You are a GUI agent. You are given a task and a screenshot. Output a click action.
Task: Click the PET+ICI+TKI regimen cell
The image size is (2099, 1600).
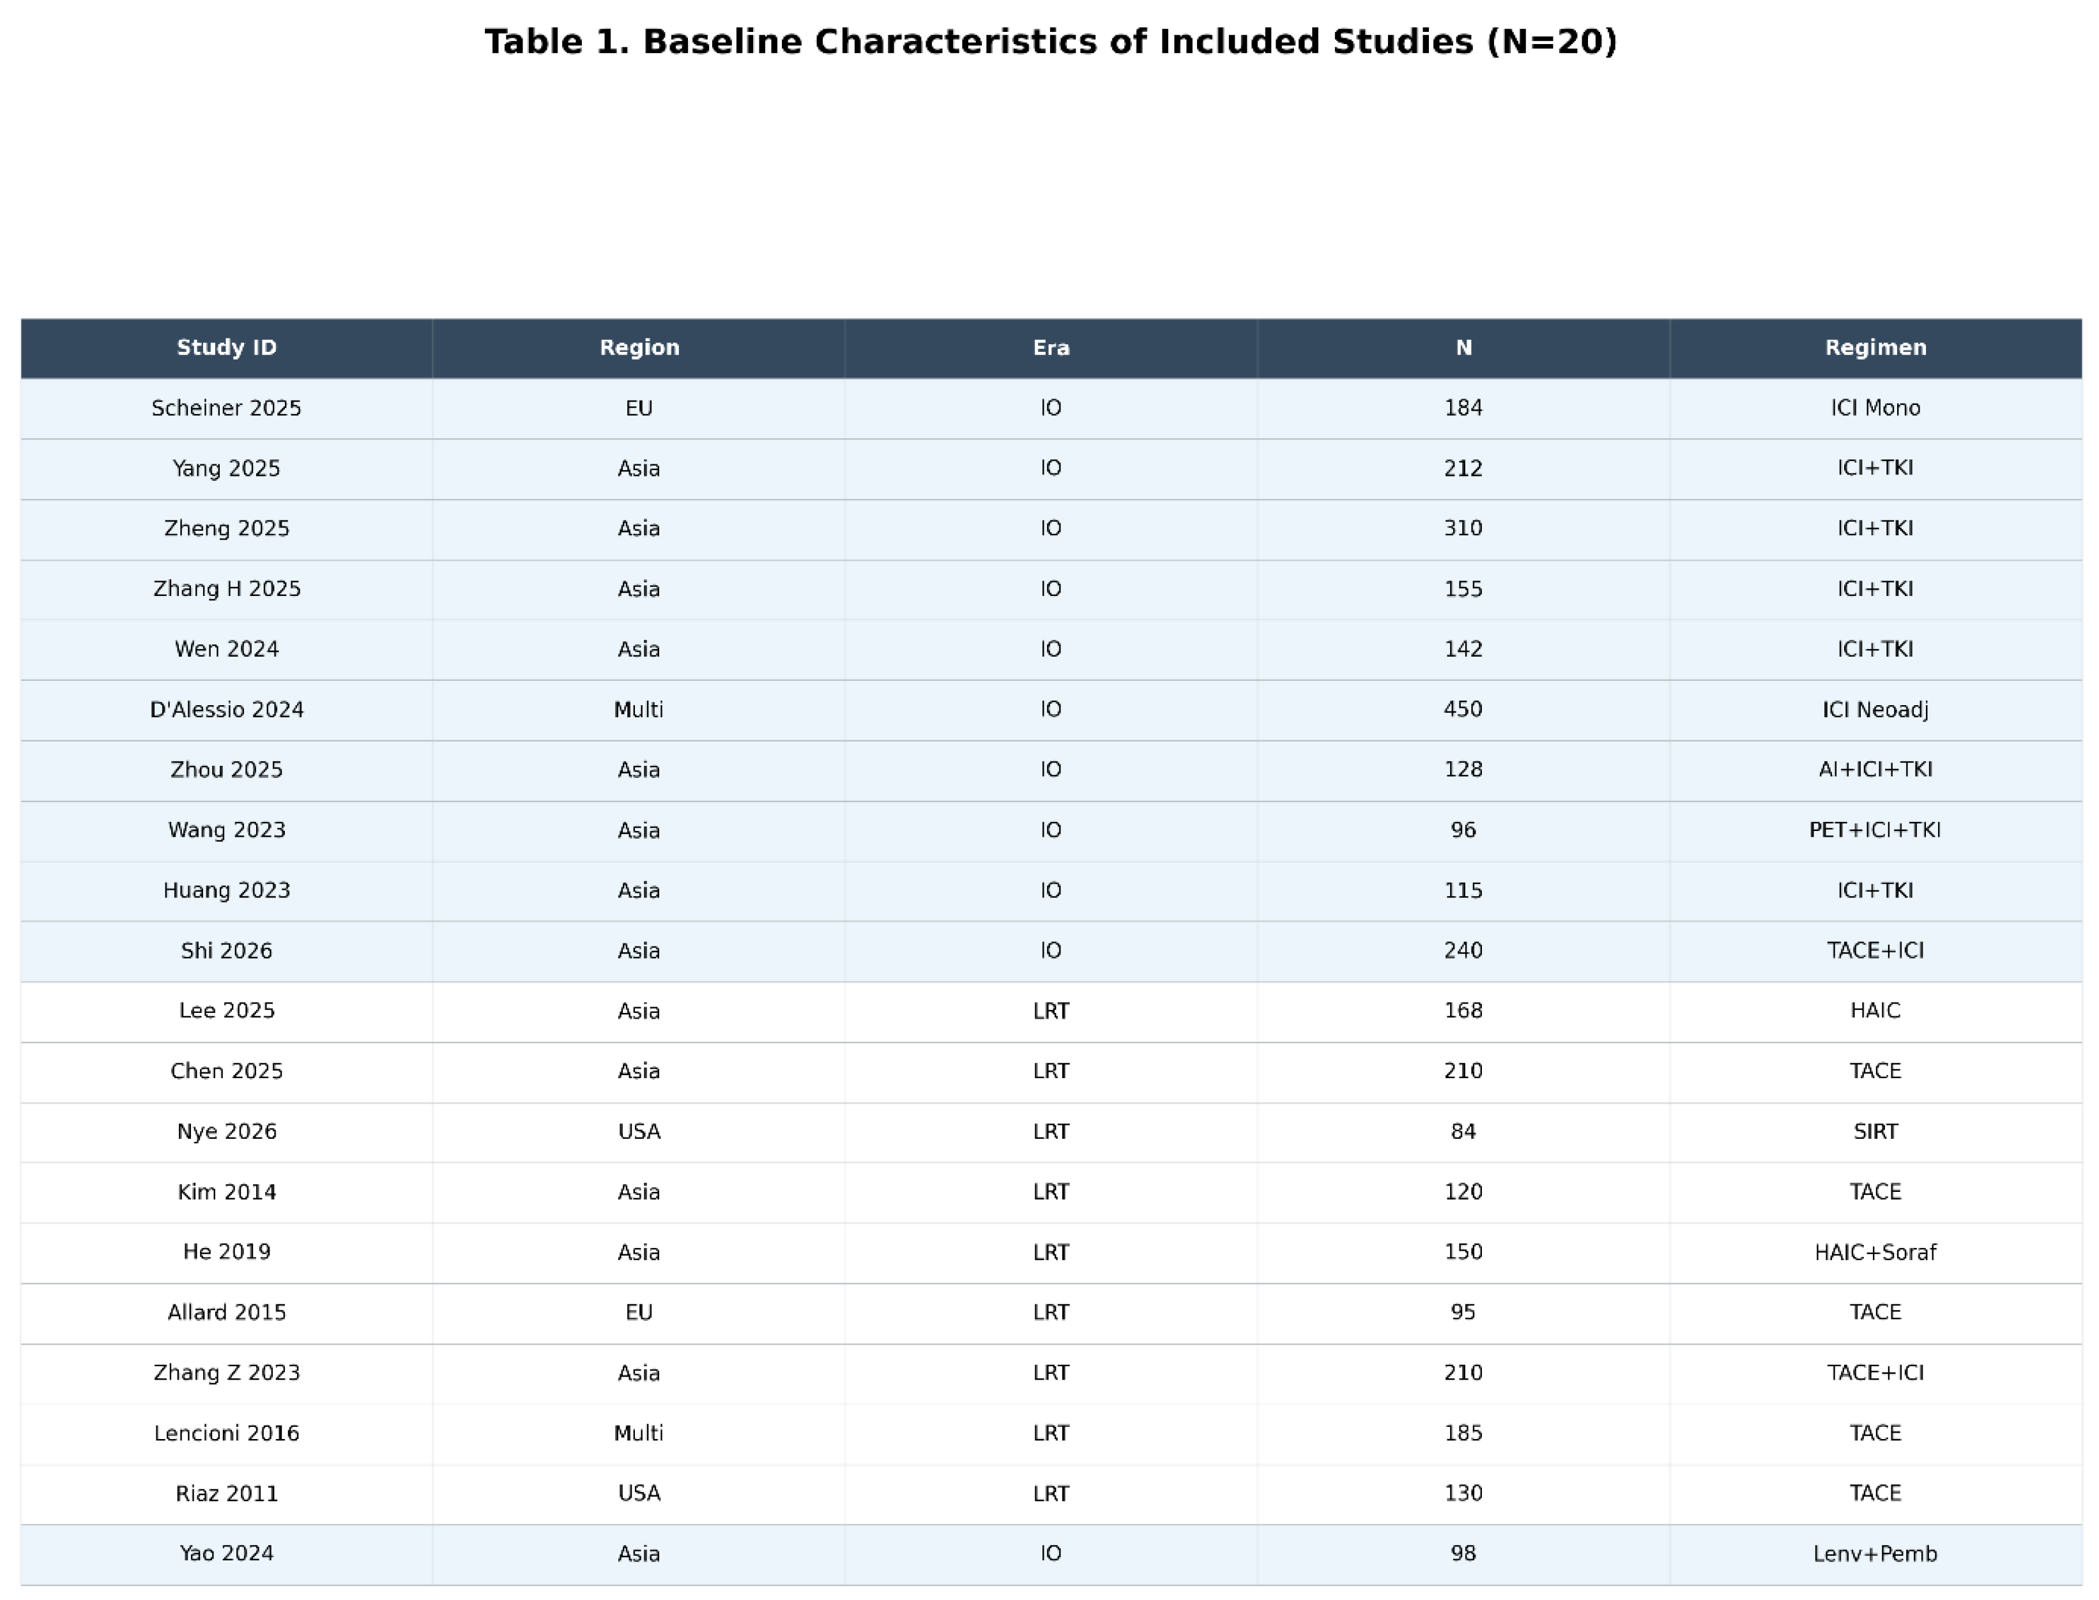1874,830
